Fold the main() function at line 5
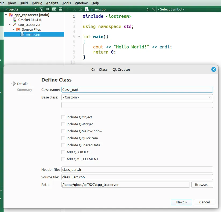Screen dimensions: 221x212 point(79,36)
